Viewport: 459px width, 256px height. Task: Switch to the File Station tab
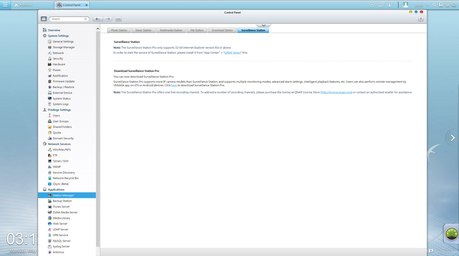pyautogui.click(x=197, y=30)
